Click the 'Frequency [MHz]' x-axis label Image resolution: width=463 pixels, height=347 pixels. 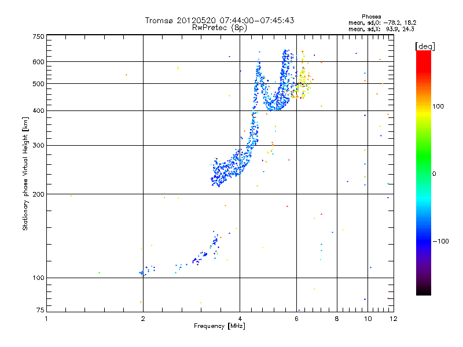click(219, 326)
